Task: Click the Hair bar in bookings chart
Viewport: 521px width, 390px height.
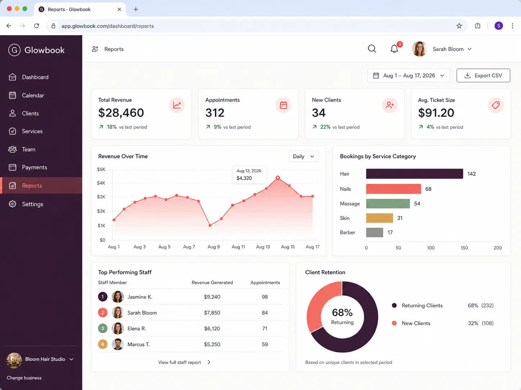Action: pyautogui.click(x=414, y=174)
